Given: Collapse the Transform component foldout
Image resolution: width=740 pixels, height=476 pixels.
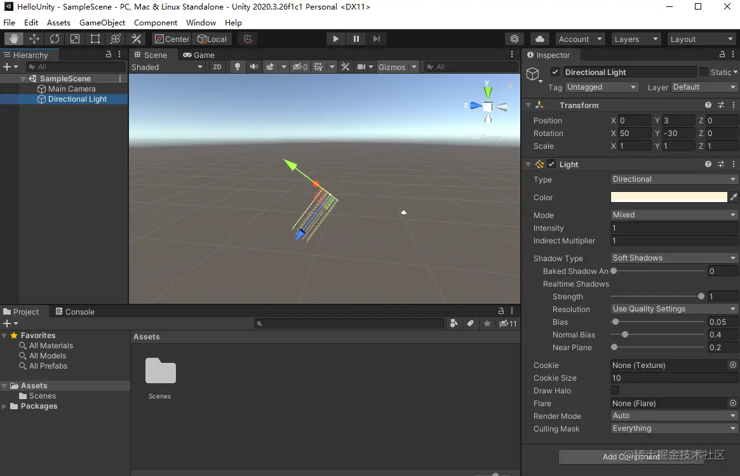Looking at the screenshot, I should 528,105.
